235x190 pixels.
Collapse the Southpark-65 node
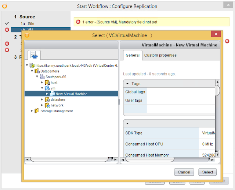point(37,77)
